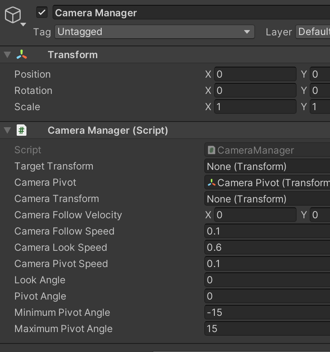Collapse the Camera Manager script foldout

tap(7, 130)
